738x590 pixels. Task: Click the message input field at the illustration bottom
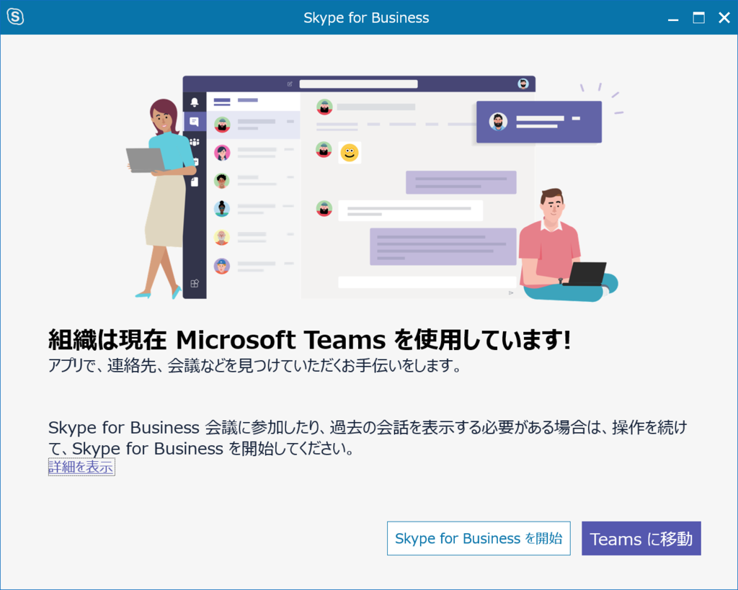click(x=427, y=282)
